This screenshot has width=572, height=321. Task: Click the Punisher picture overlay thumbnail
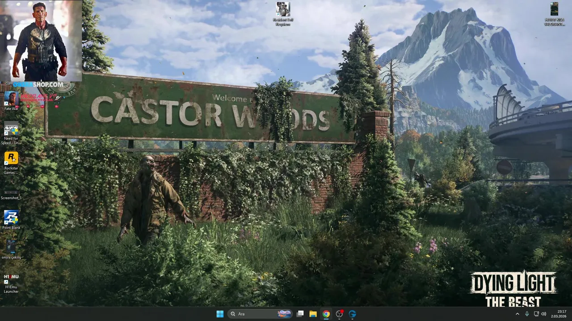tap(41, 41)
